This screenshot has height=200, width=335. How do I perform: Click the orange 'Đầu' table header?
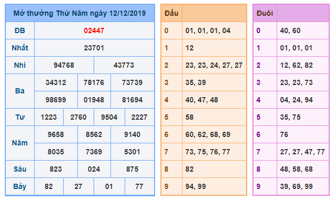click(171, 13)
